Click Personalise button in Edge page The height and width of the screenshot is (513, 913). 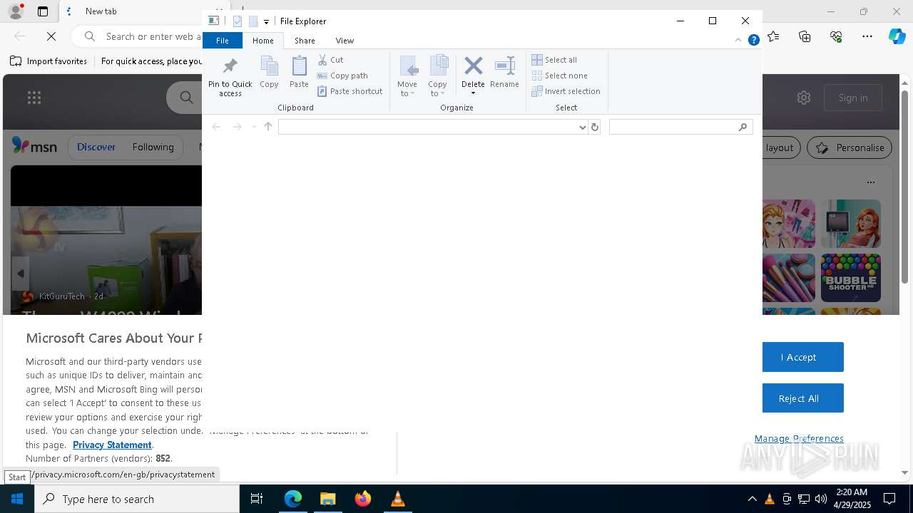(850, 147)
